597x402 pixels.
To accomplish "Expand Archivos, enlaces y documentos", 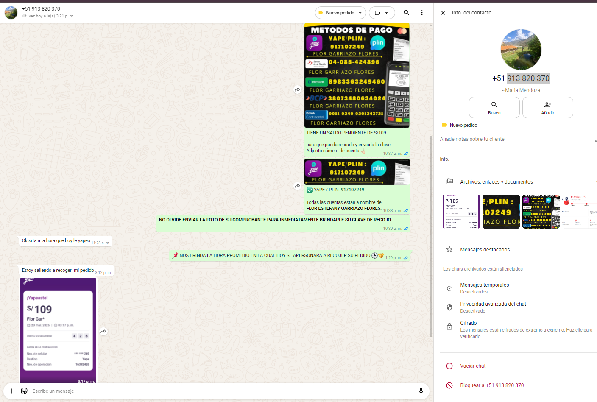I will pos(496,182).
